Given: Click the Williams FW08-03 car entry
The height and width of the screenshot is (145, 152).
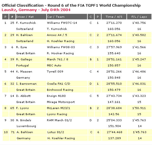Looking at the screenshot, I should pyautogui.click(x=61, y=47).
